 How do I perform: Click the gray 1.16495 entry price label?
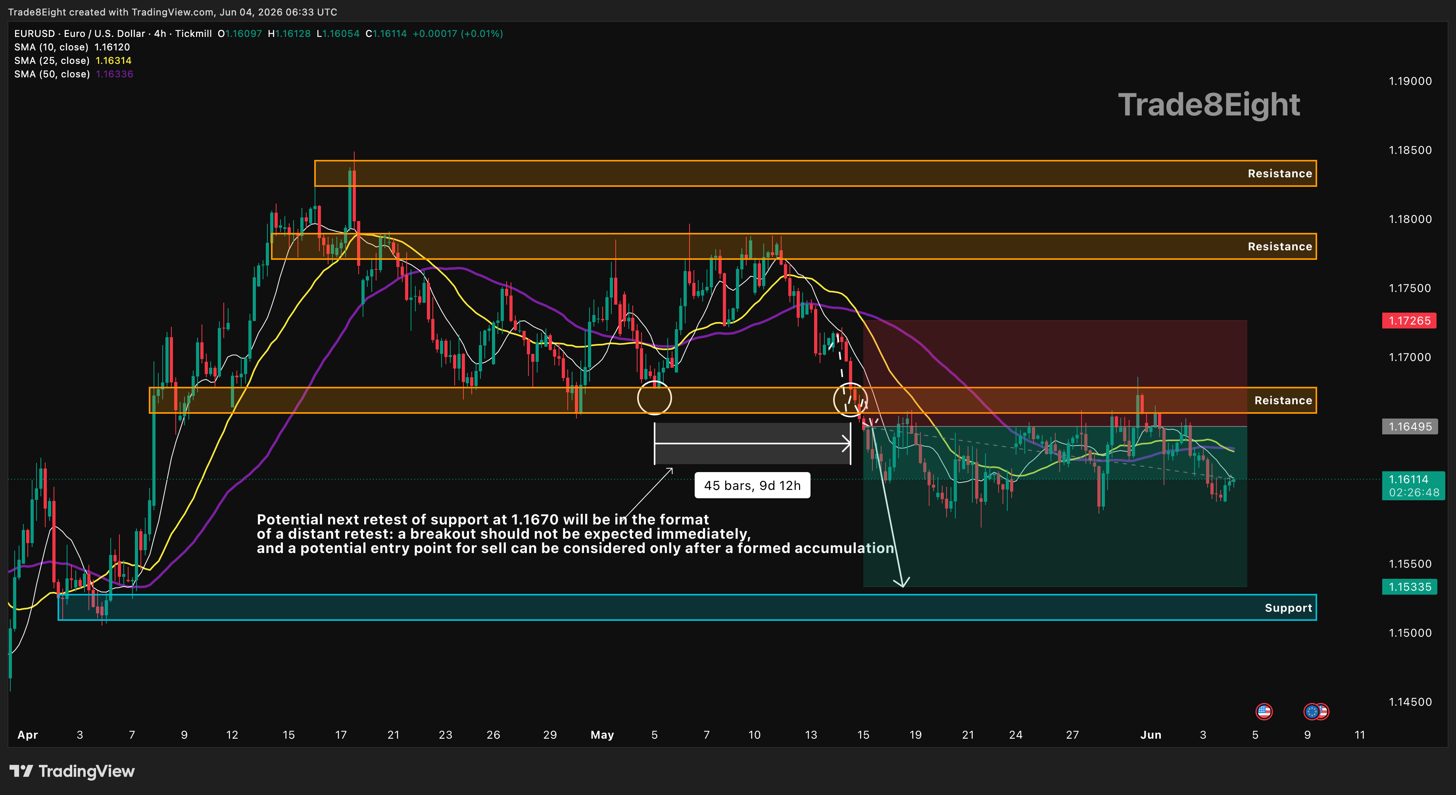tap(1409, 426)
